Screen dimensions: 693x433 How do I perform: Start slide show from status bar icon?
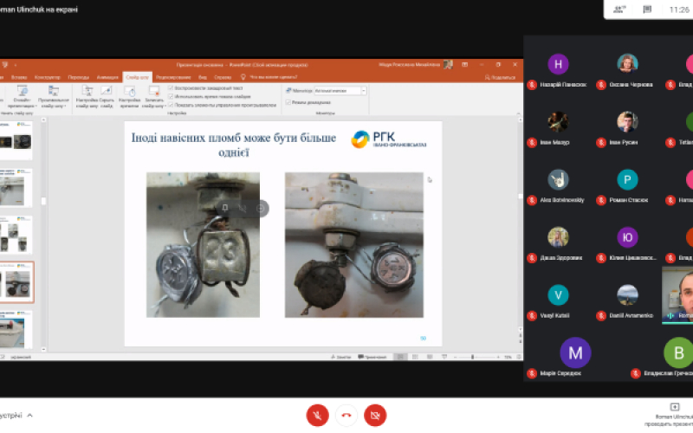click(444, 357)
